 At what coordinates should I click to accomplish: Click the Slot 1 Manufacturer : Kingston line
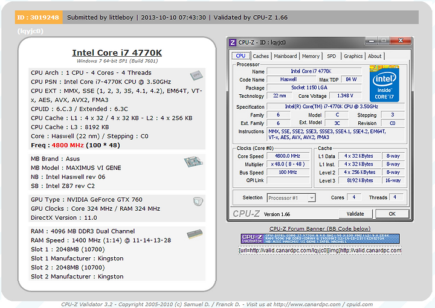77,258
